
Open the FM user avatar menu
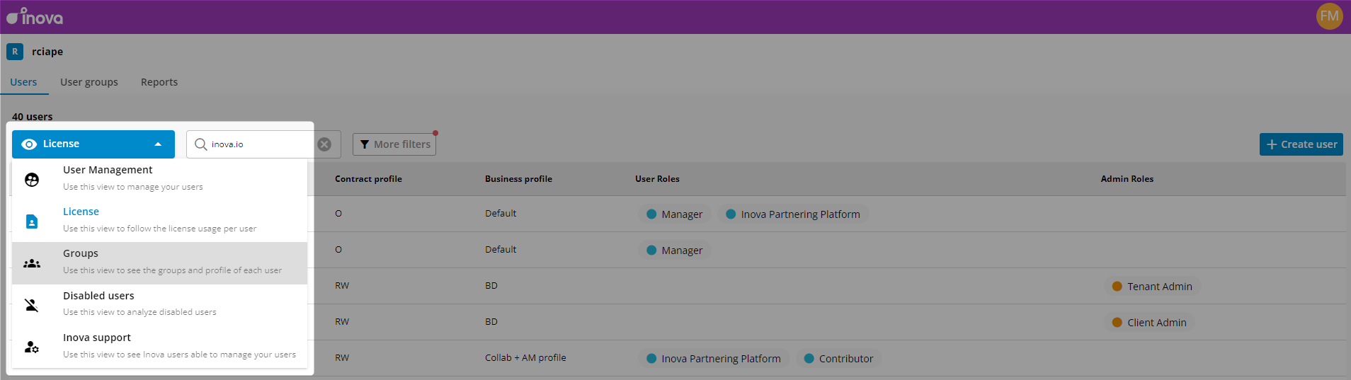pyautogui.click(x=1329, y=16)
